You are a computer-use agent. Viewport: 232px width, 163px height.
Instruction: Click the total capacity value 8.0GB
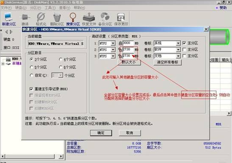[136, 143]
